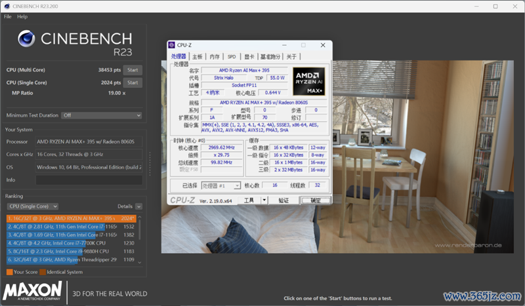
Task: Click the multiplier x 29.75 value
Action: [x=221, y=155]
